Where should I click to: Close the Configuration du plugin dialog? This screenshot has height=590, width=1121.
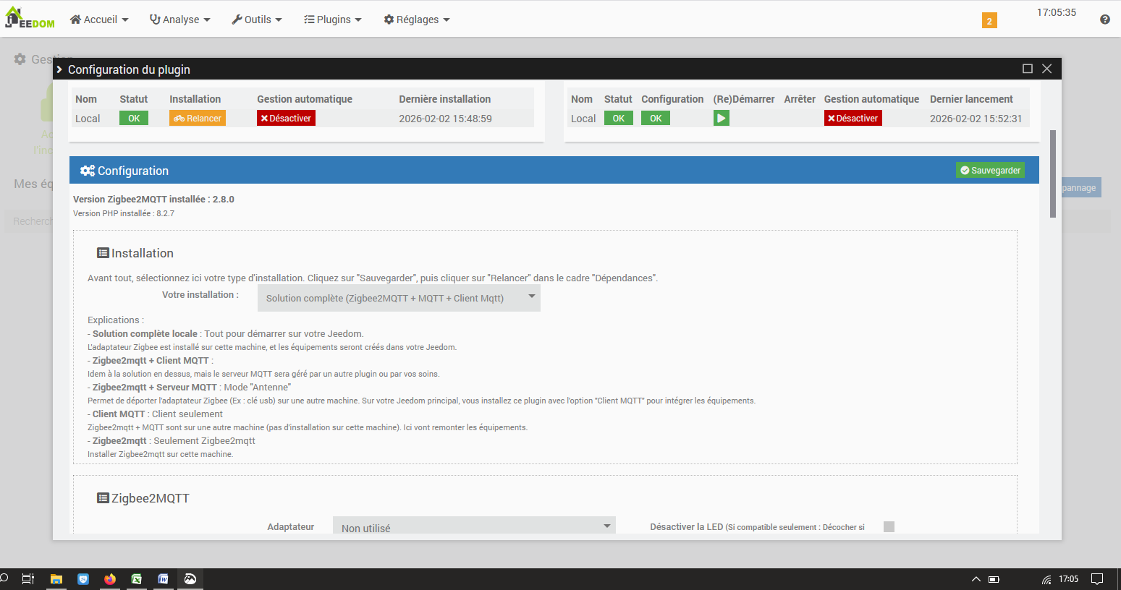pyautogui.click(x=1046, y=69)
